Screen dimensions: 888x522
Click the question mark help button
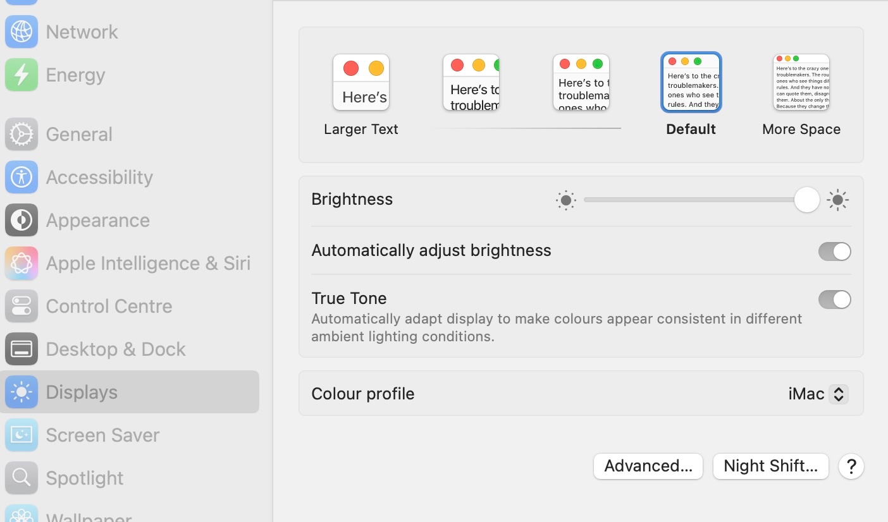[851, 466]
